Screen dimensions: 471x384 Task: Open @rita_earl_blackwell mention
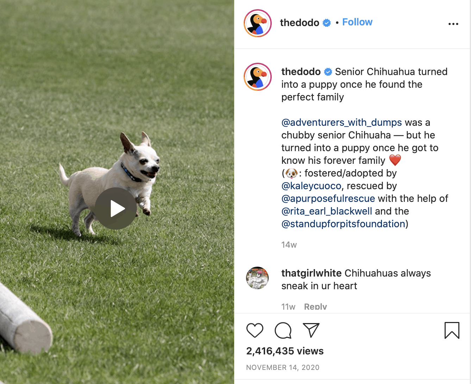[327, 211]
